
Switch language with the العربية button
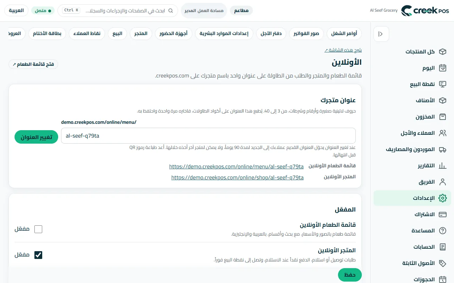pyautogui.click(x=16, y=11)
